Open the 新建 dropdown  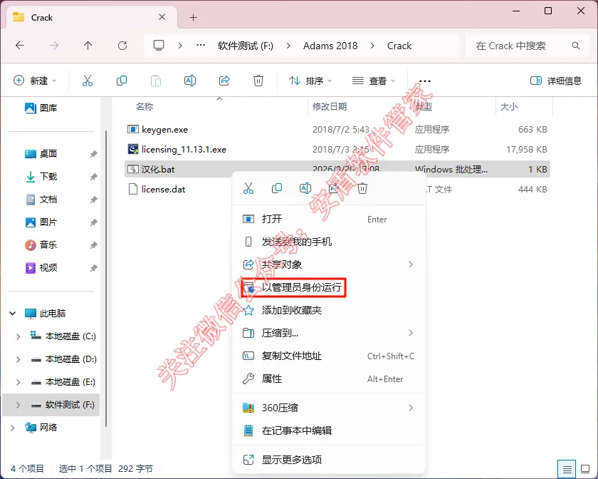(35, 81)
